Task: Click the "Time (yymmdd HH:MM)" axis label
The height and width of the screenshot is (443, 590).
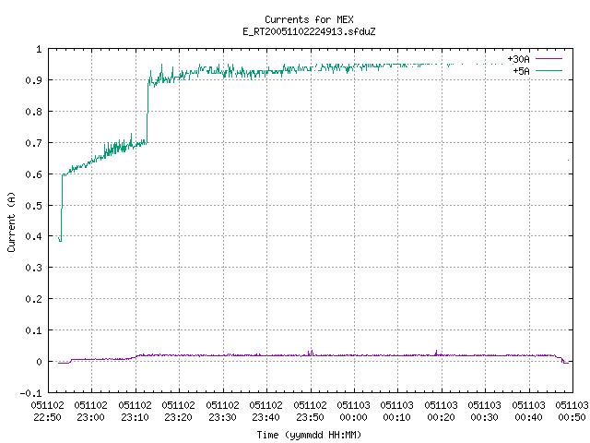Action: (309, 435)
